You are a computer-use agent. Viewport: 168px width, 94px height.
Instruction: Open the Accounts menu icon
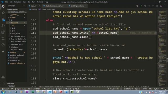coord(3,78)
